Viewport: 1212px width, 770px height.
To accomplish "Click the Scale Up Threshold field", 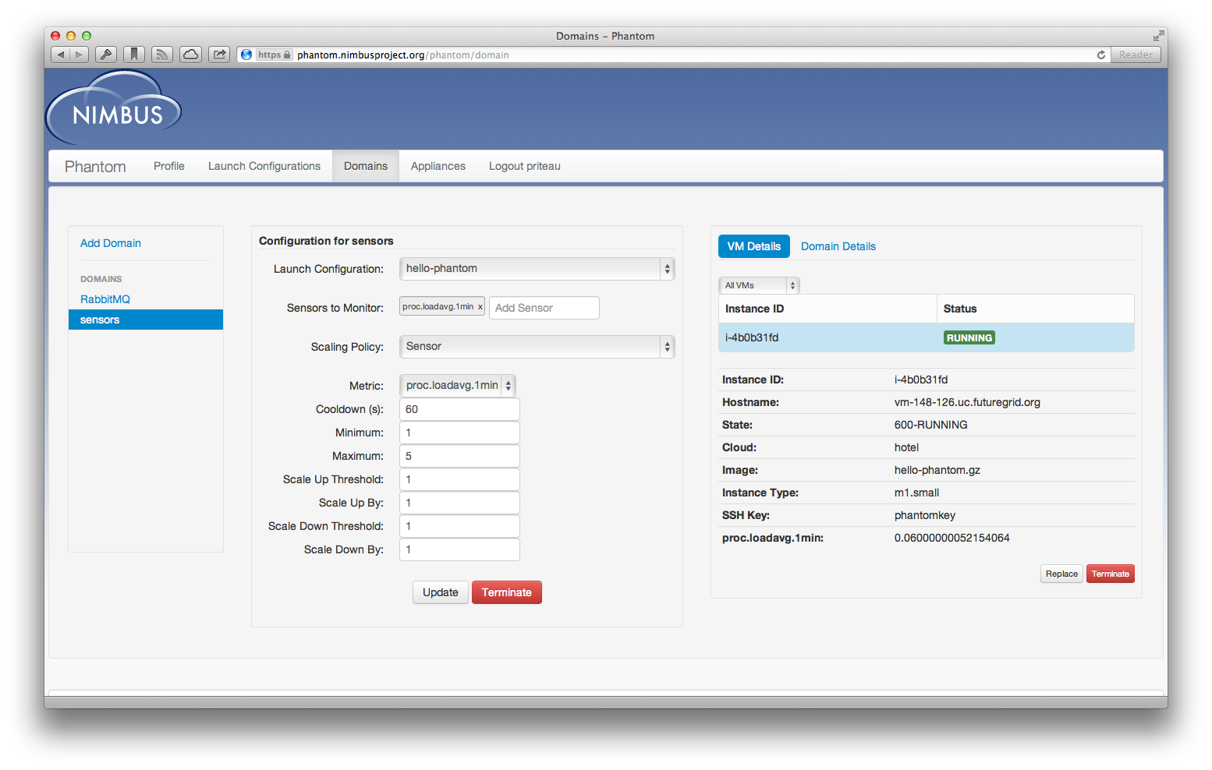I will (459, 479).
